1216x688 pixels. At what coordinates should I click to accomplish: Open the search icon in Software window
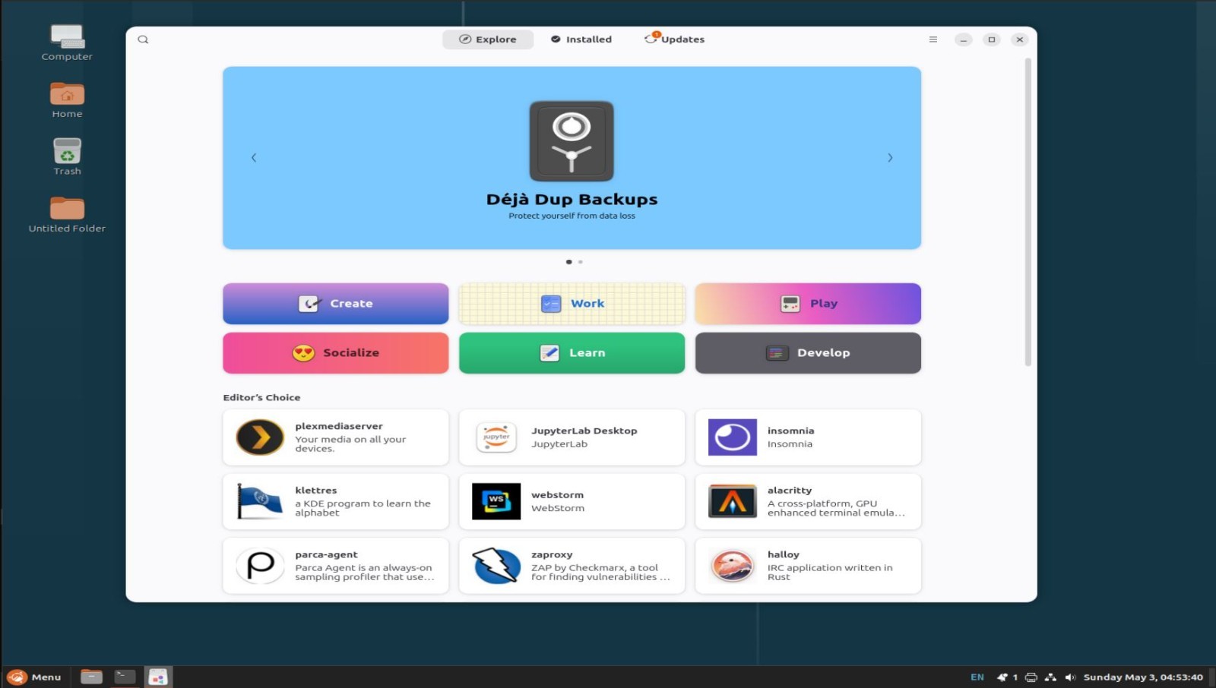pos(143,39)
